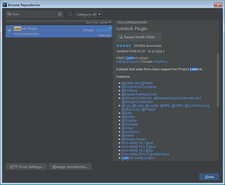Click the 'TOOLS INTEGRATION' label in details panel
Image resolution: width=225 pixels, height=185 pixels.
(132, 22)
